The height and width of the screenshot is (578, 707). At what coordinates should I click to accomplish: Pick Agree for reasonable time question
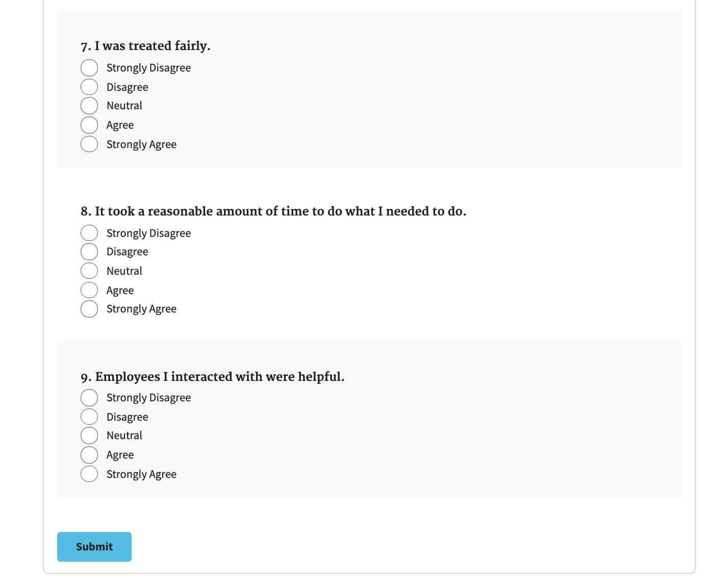click(x=89, y=290)
